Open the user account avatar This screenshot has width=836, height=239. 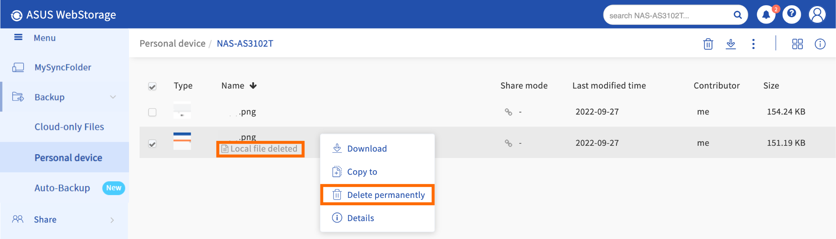coord(817,14)
